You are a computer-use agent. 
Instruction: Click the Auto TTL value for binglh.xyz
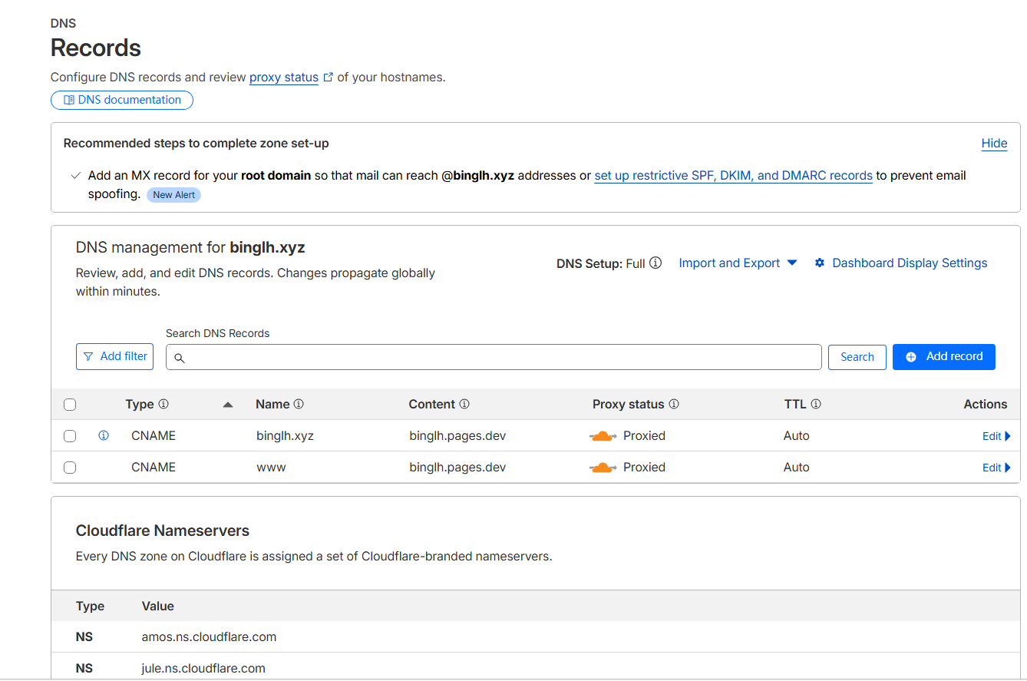(797, 436)
